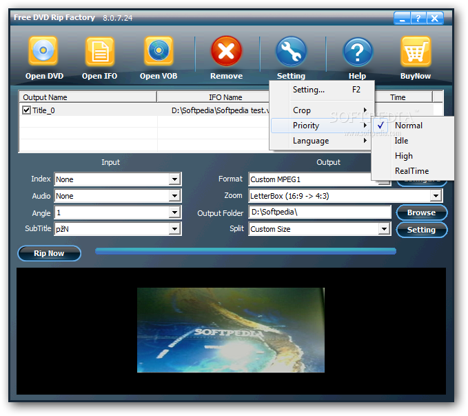Viewport: 468px width, 416px height.
Task: Click the BuyNow shopping cart icon
Action: (416, 52)
